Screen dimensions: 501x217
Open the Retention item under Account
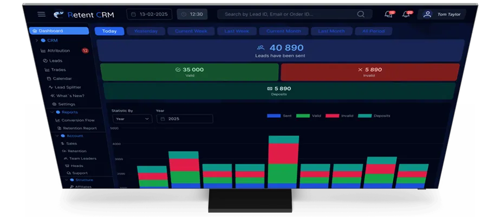pyautogui.click(x=74, y=151)
